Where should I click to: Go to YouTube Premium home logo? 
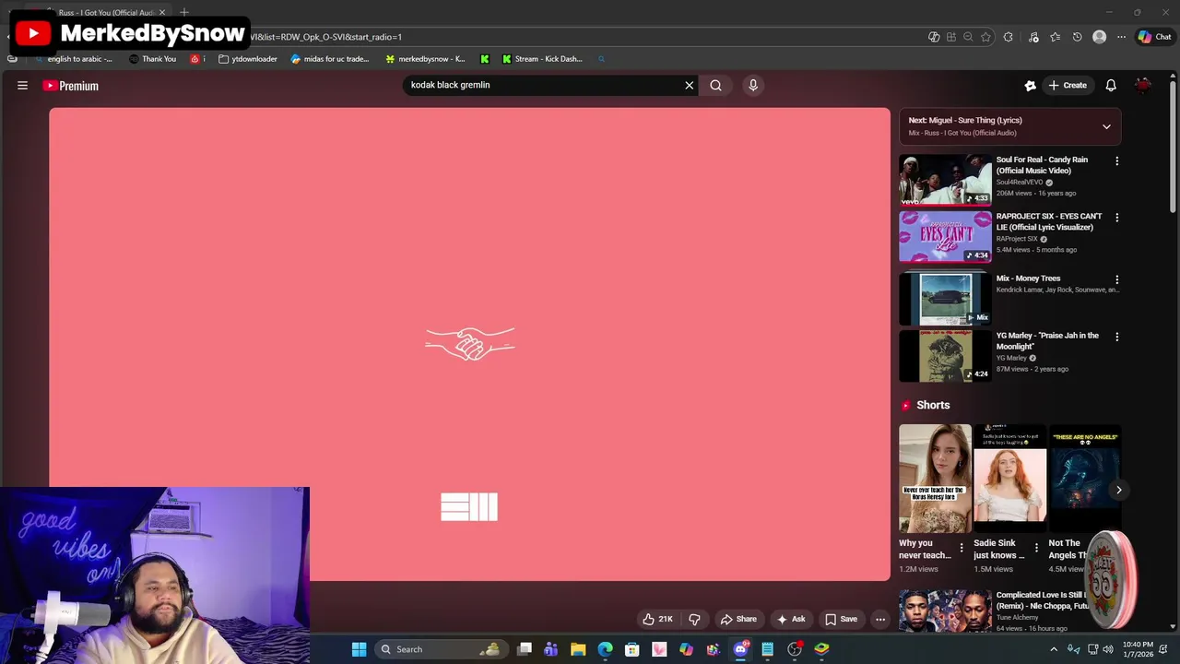(70, 86)
